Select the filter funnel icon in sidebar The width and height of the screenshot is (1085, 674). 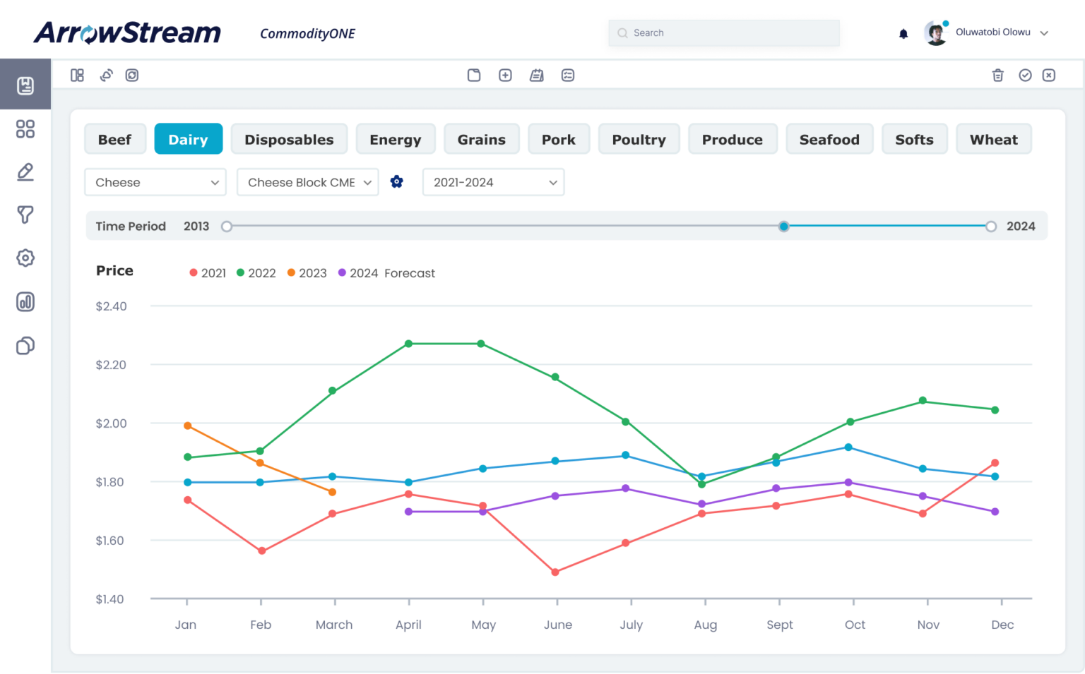pyautogui.click(x=25, y=215)
